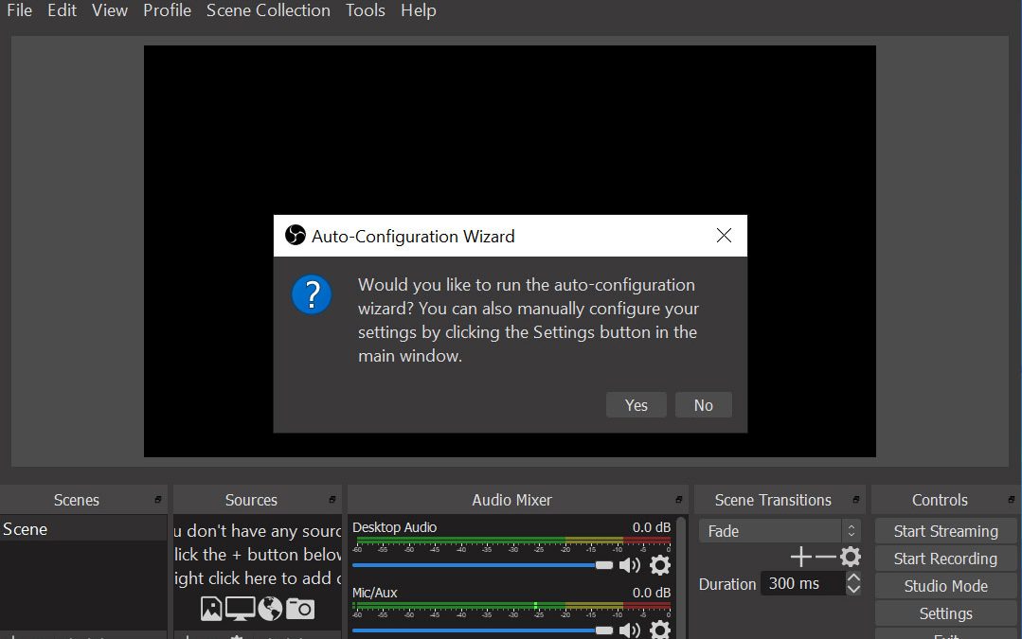The image size is (1022, 639).
Task: Open the Tools menu
Action: [365, 10]
